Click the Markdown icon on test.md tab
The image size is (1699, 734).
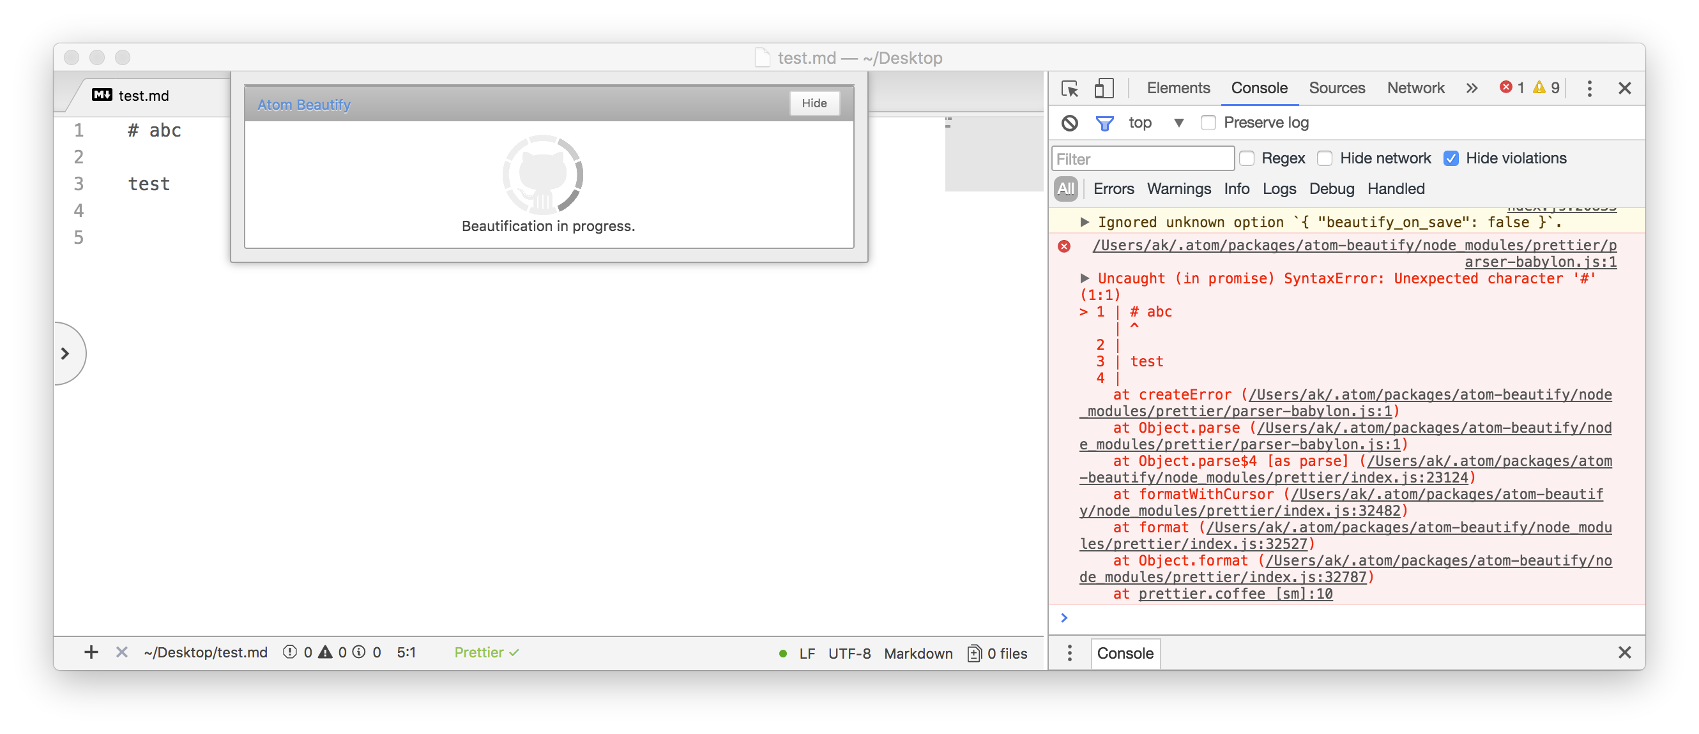(x=102, y=95)
